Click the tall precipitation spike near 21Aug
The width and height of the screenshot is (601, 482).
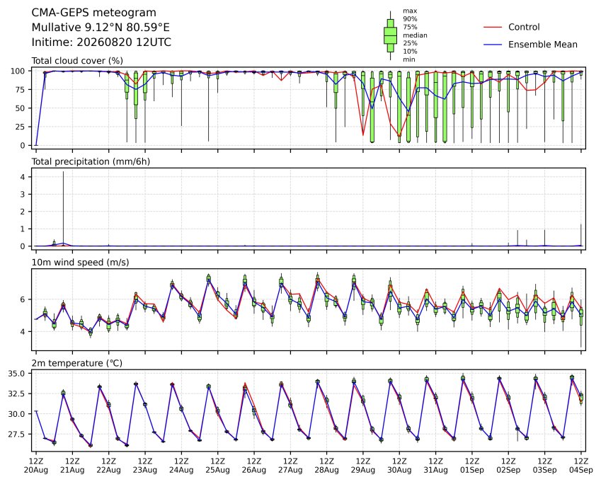tap(63, 207)
